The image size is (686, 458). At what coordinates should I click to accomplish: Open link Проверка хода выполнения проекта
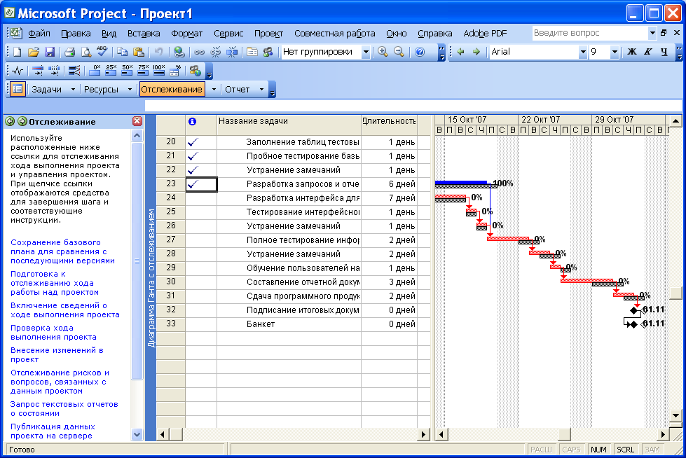tap(53, 333)
